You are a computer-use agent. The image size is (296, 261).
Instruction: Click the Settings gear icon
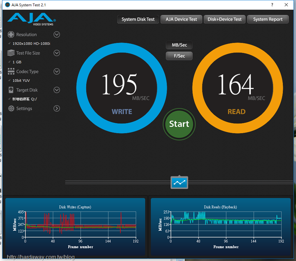coord(11,108)
